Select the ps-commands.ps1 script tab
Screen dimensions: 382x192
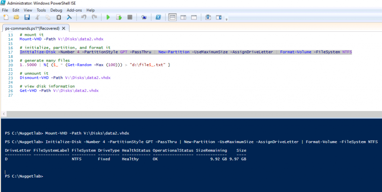pyautogui.click(x=32, y=28)
